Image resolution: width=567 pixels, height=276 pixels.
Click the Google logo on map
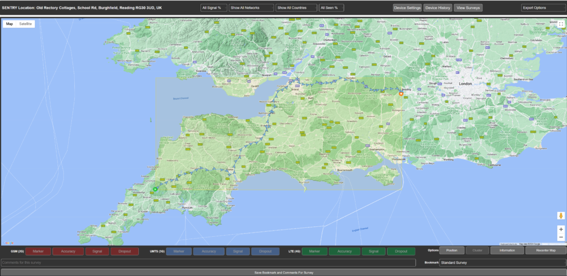(x=8, y=243)
